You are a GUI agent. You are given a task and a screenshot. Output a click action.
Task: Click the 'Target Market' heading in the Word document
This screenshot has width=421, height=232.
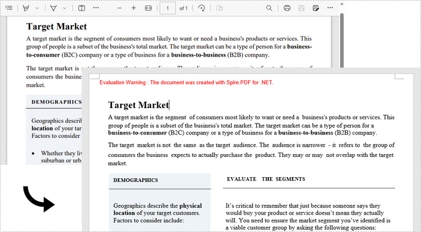[x=138, y=105]
